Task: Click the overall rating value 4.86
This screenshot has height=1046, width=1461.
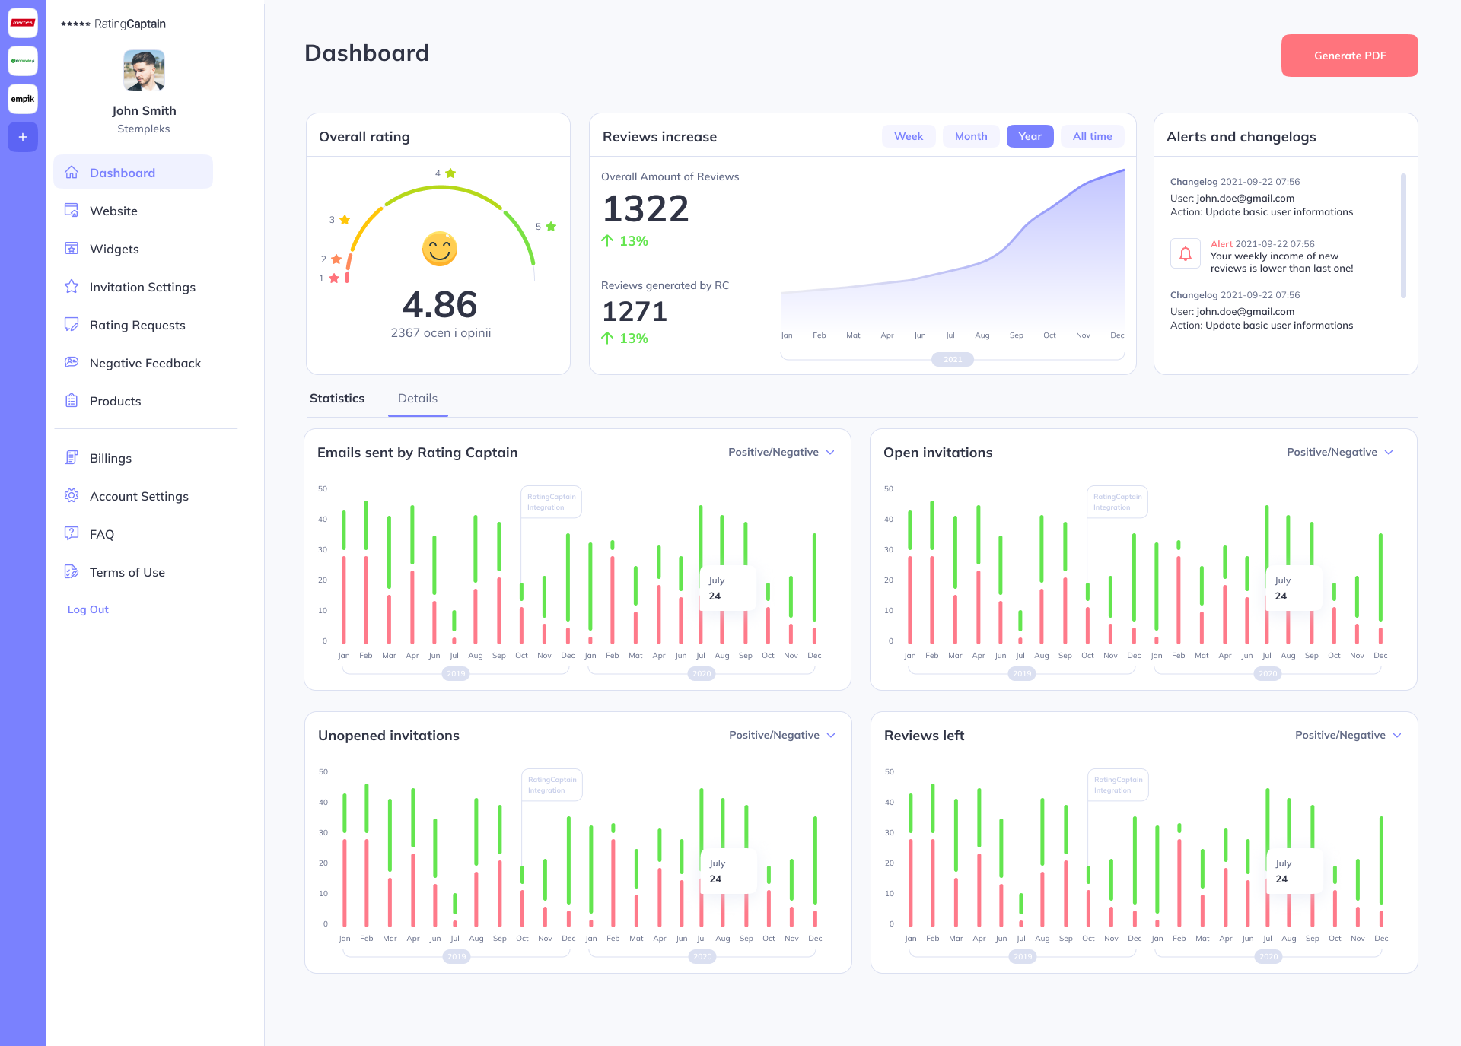Action: coord(440,304)
